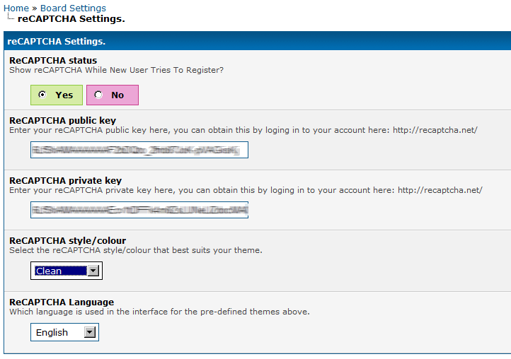Select the No radio button
The height and width of the screenshot is (359, 511).
click(98, 95)
